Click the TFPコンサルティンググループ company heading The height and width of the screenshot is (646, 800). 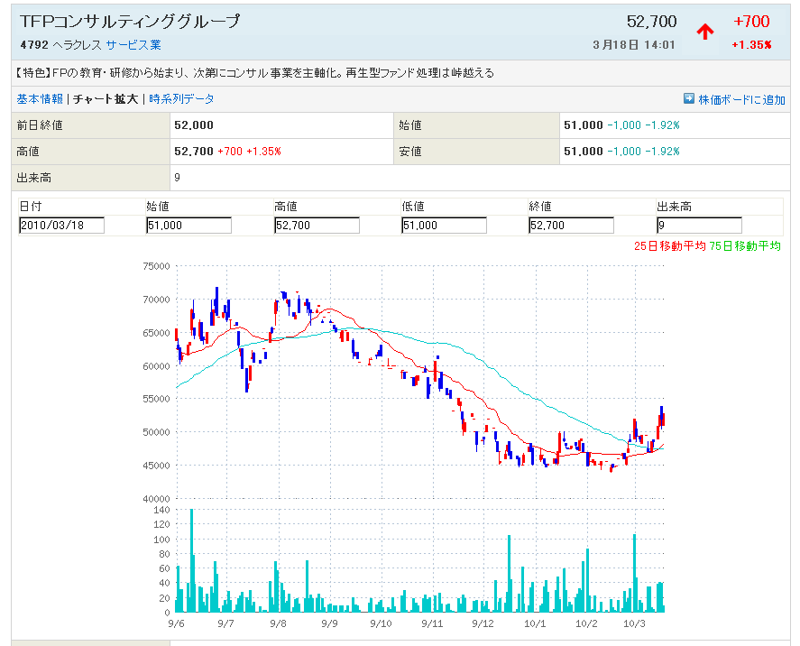130,22
